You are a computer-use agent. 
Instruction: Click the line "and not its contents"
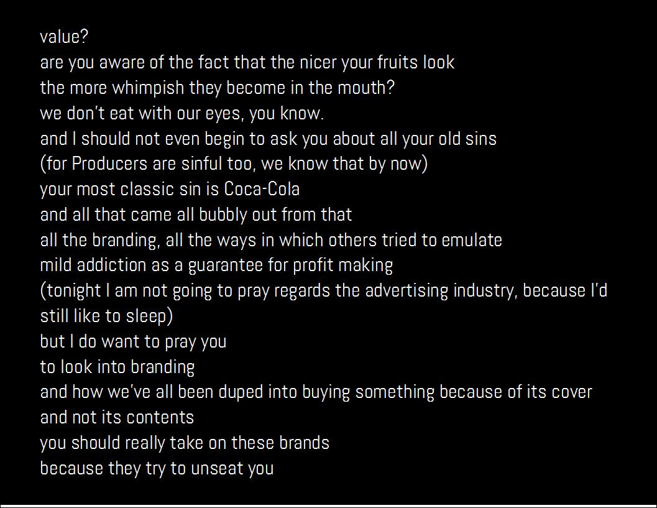coord(117,417)
